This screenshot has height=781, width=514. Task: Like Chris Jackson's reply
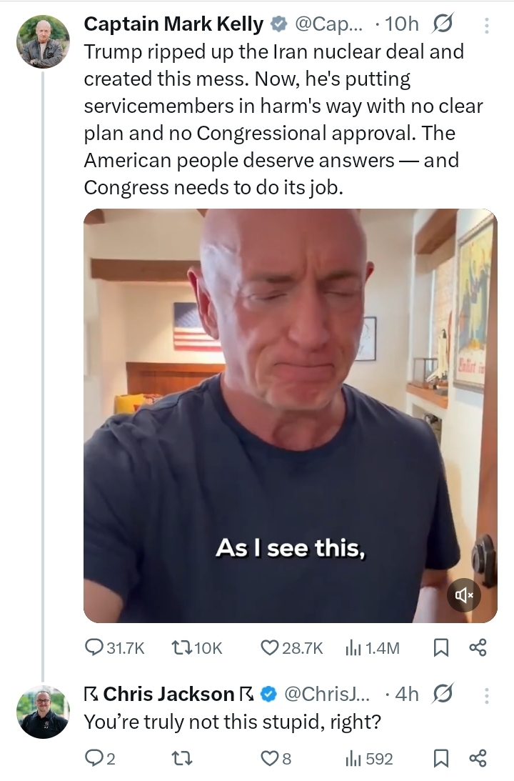pyautogui.click(x=269, y=758)
